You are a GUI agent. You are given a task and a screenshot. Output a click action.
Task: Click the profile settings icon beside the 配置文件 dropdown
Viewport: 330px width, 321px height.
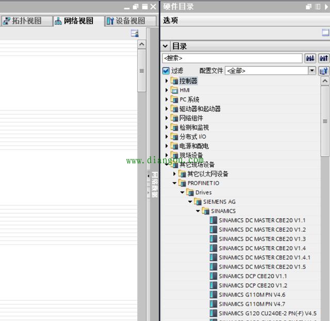click(x=324, y=71)
